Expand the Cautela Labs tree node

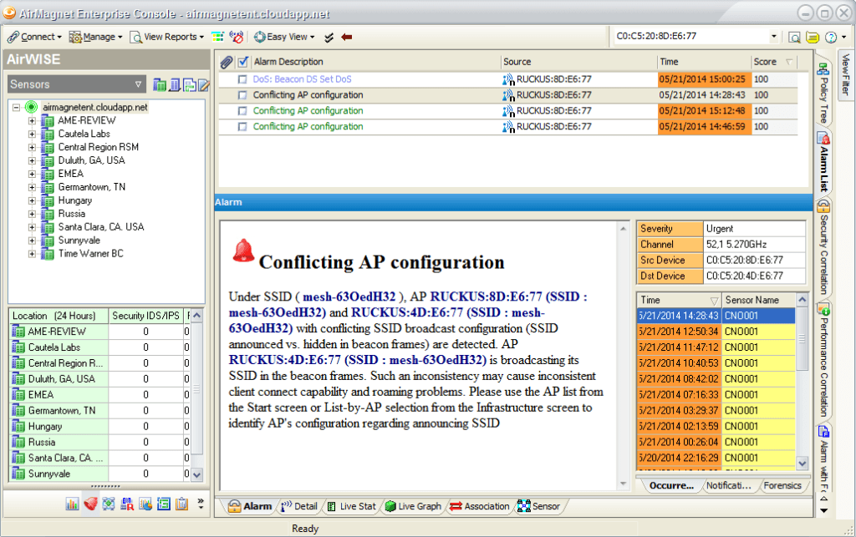pos(32,134)
